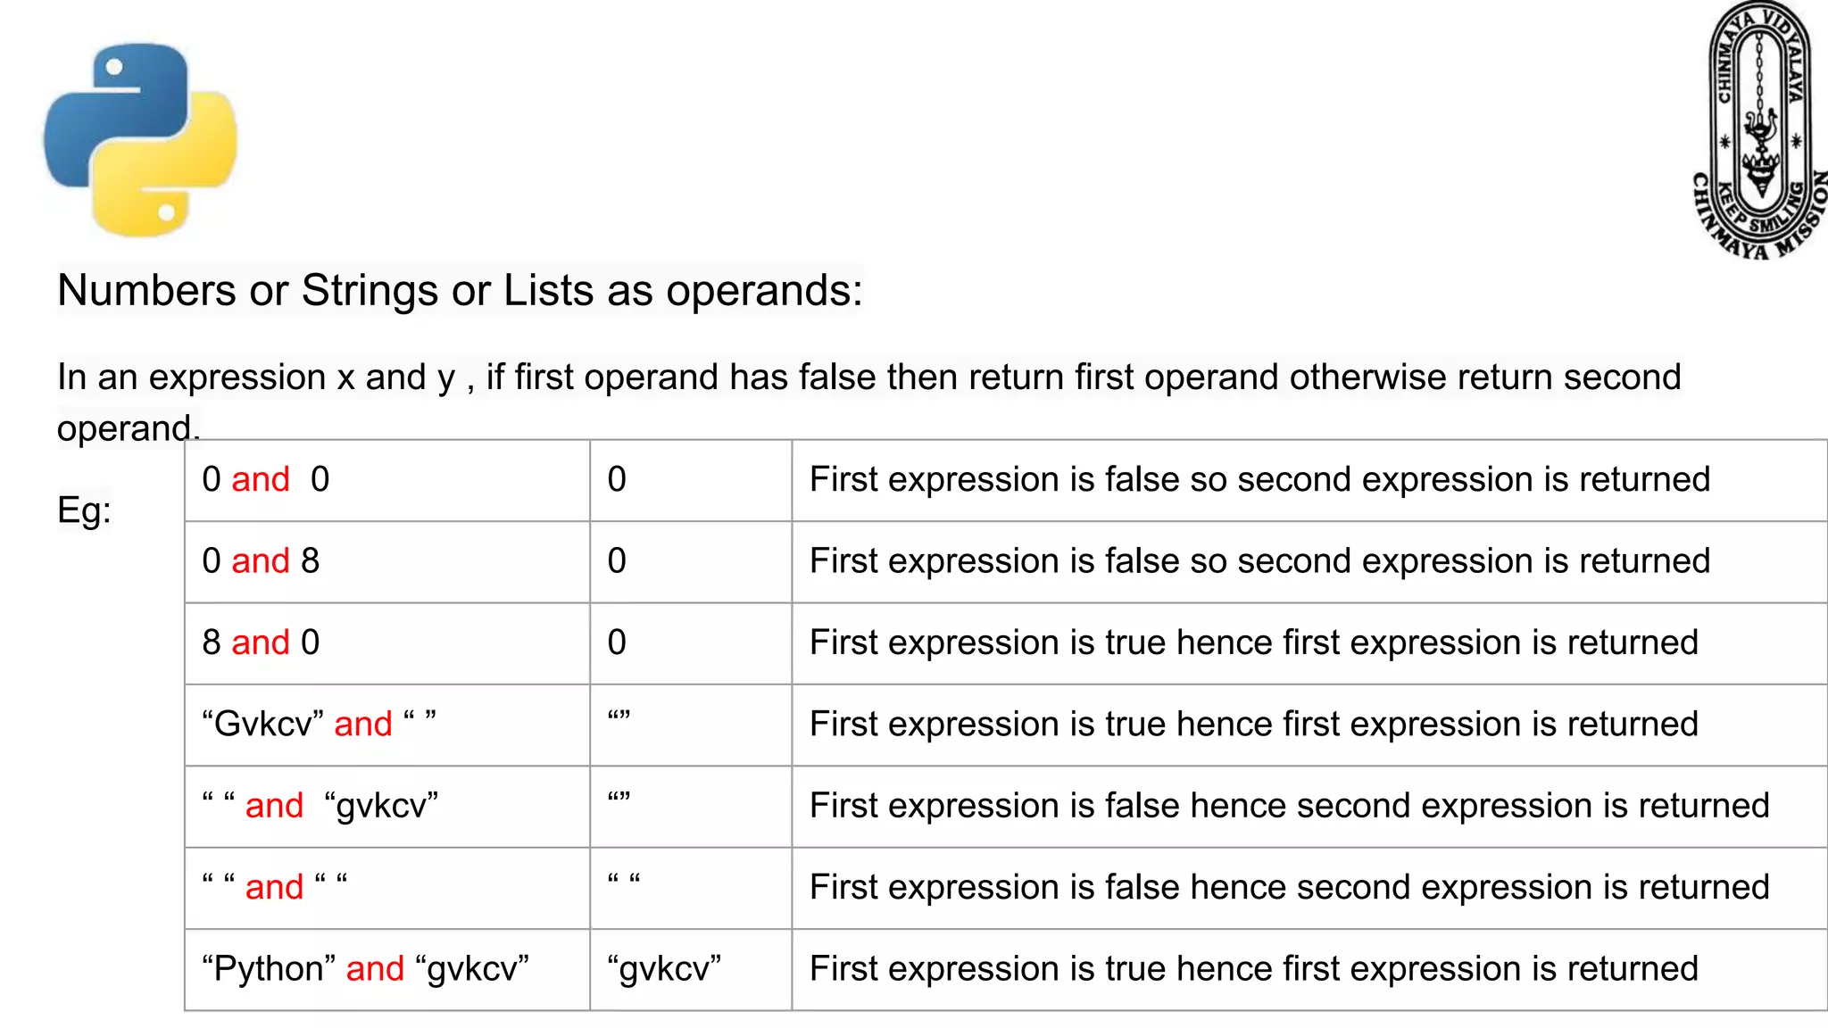Click the '“ “ and “gvkcv”' expression cell

coord(387,806)
